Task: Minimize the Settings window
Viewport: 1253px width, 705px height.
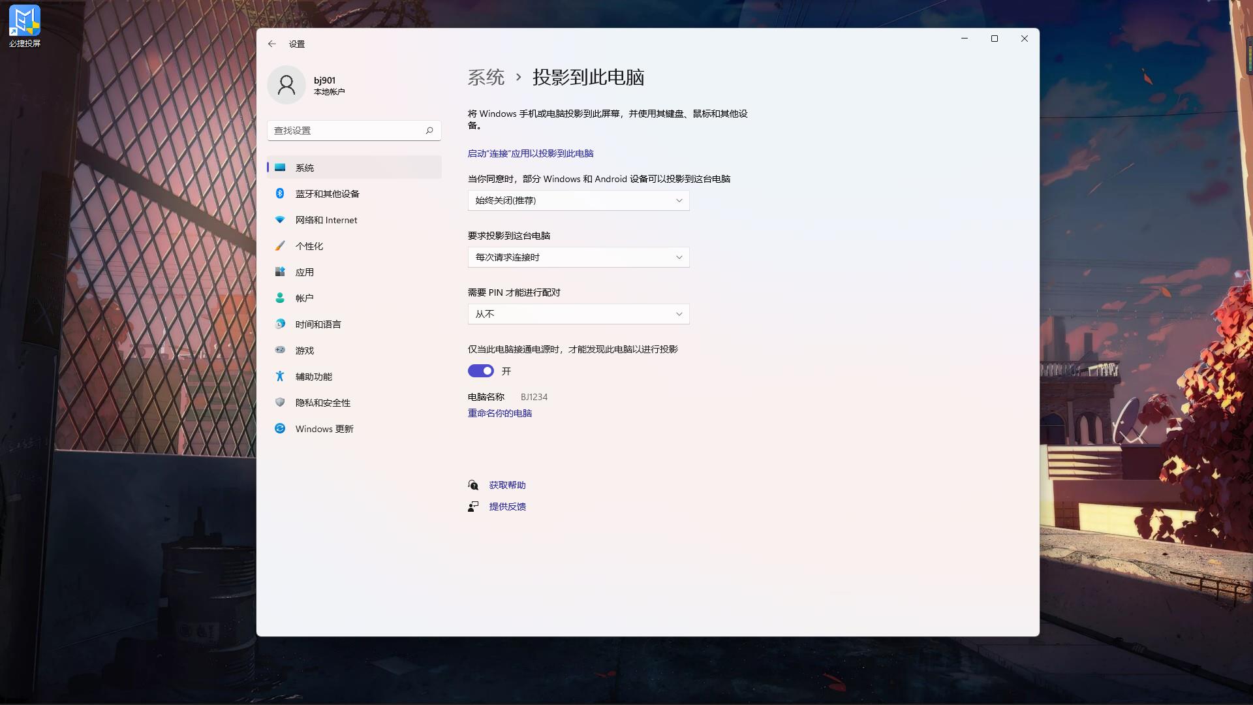Action: pyautogui.click(x=965, y=39)
